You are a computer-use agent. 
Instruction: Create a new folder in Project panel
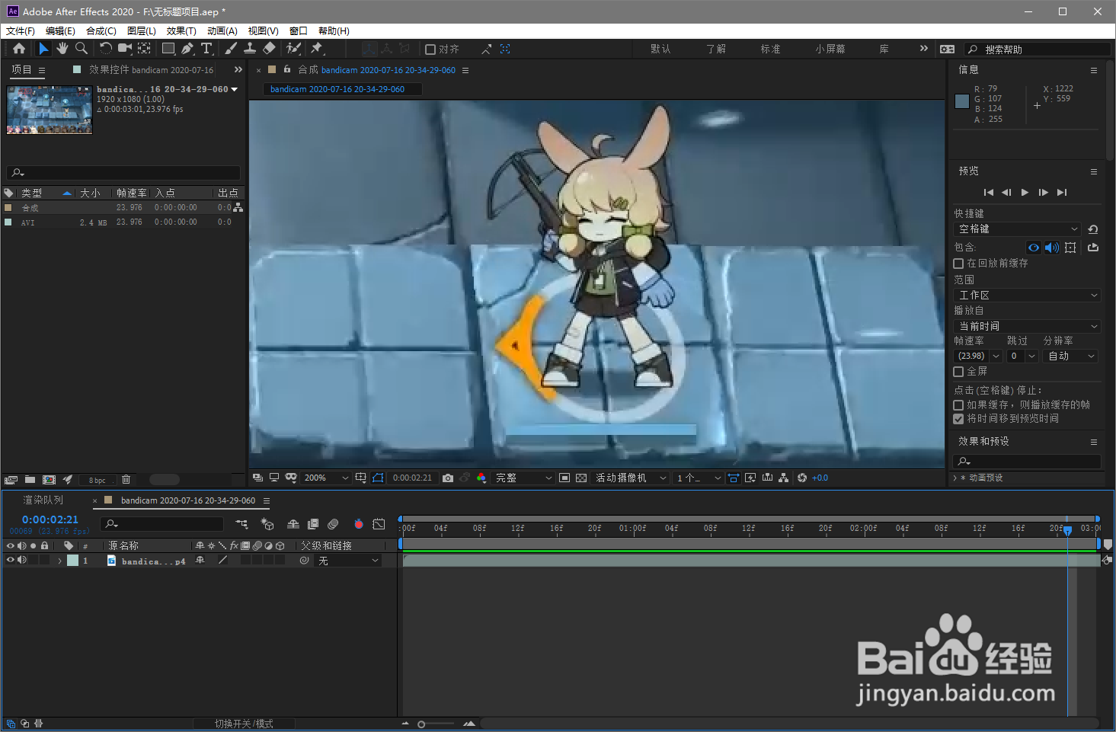pyautogui.click(x=30, y=480)
